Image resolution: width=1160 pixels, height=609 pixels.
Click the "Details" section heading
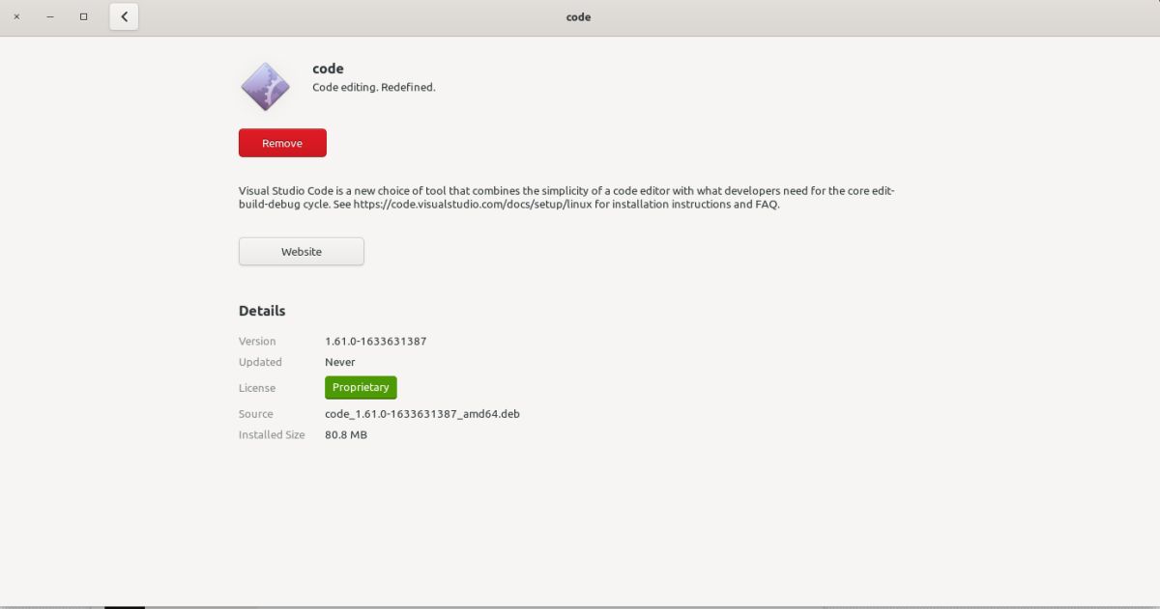pyautogui.click(x=262, y=311)
